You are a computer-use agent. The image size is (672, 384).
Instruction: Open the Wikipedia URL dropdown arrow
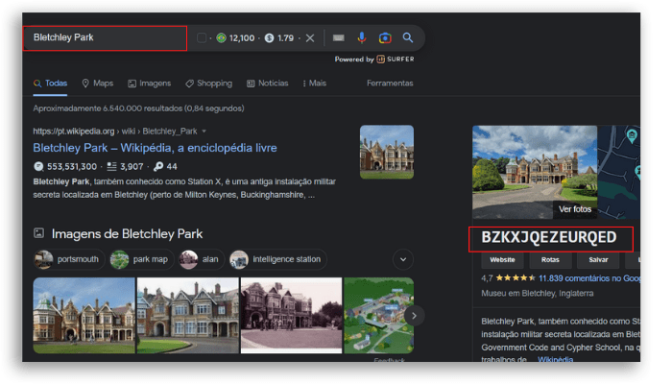(204, 132)
